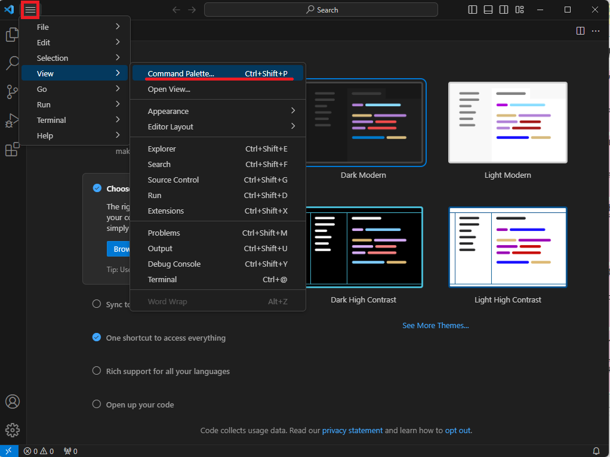Expand the Help menu
The image size is (610, 457).
point(74,136)
